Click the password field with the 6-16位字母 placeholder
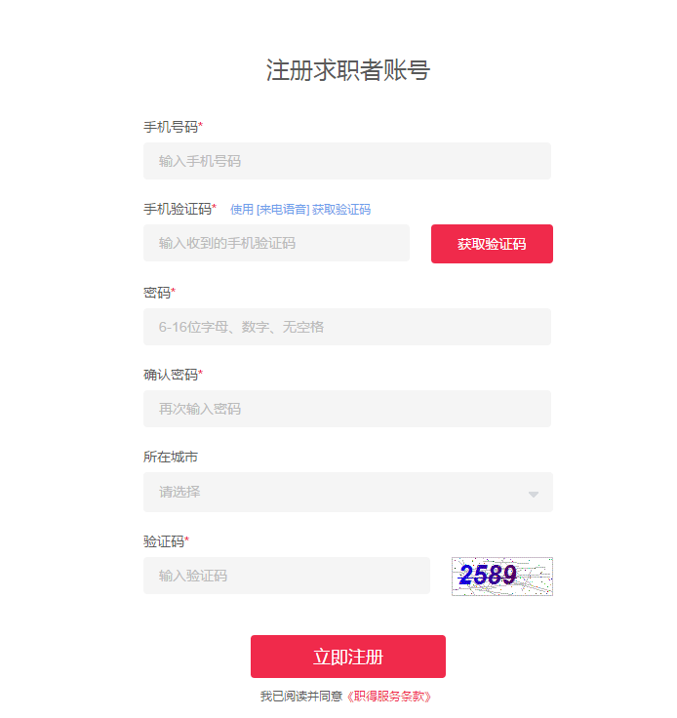677x718 pixels. click(347, 327)
